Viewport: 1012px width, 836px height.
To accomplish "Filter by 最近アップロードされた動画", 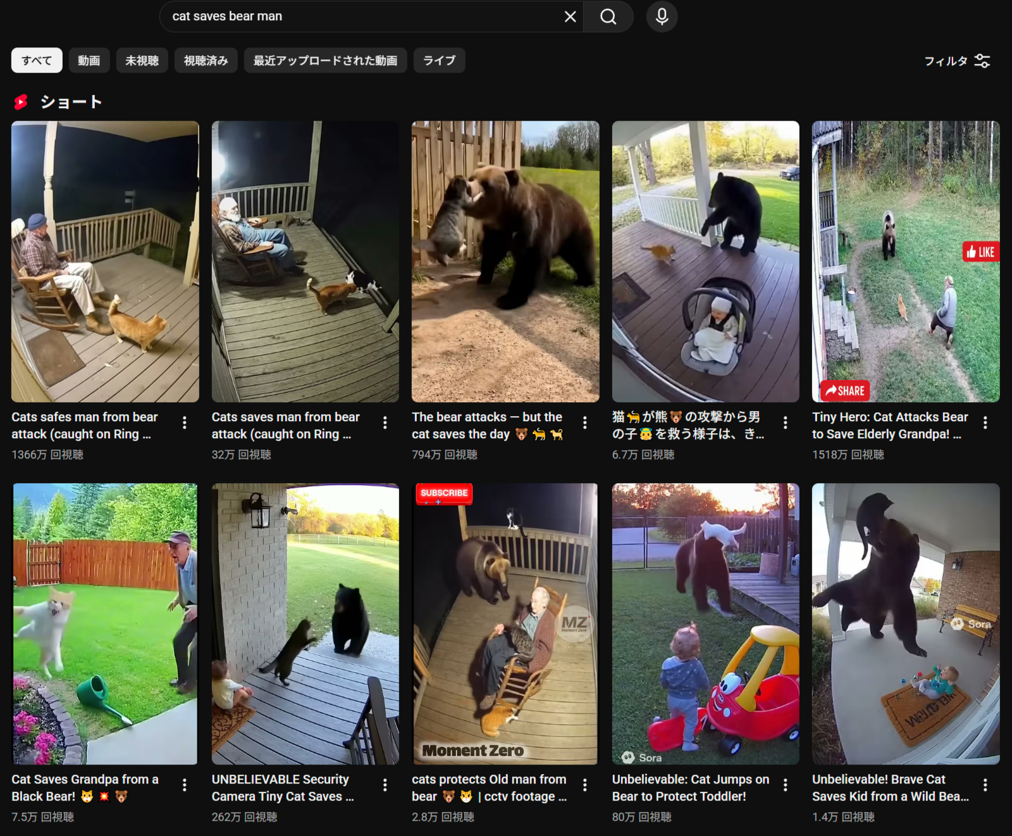I will coord(325,61).
